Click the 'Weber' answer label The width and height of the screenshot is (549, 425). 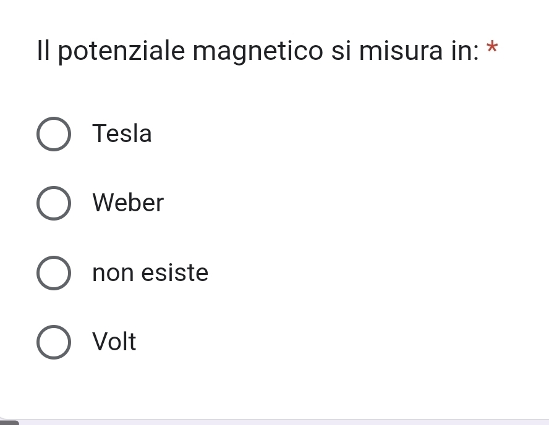(128, 203)
